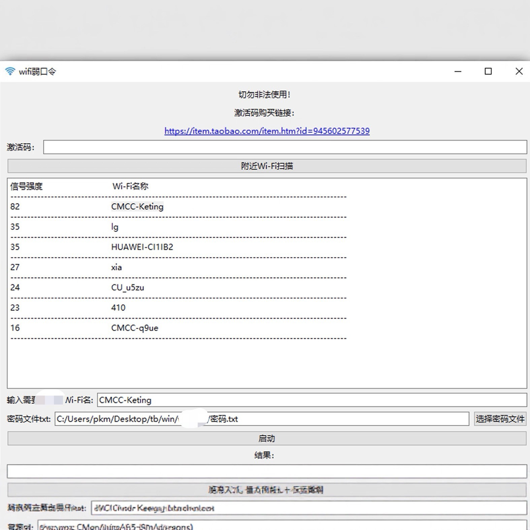
Task: Select CMCC-q9ue in the Wi-Fi list
Action: coord(135,328)
